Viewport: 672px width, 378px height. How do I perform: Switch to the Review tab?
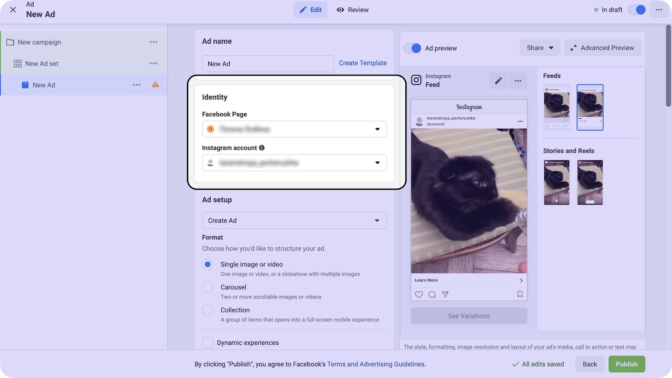tap(352, 10)
